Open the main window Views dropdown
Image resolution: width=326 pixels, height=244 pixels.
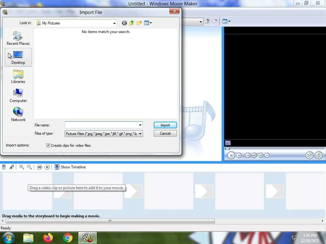(x=226, y=21)
